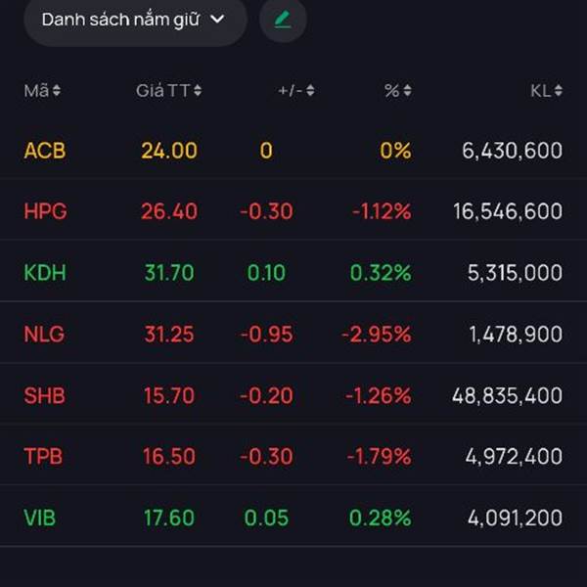Image resolution: width=587 pixels, height=587 pixels.
Task: Click KDH price 31.70
Action: coord(168,273)
